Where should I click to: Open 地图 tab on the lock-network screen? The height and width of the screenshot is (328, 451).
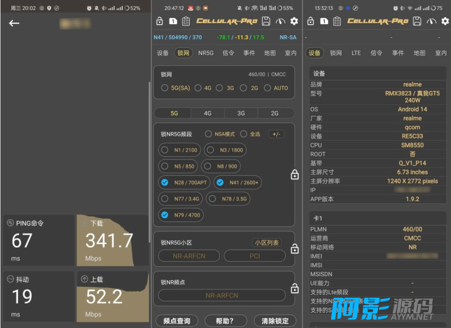click(x=270, y=53)
